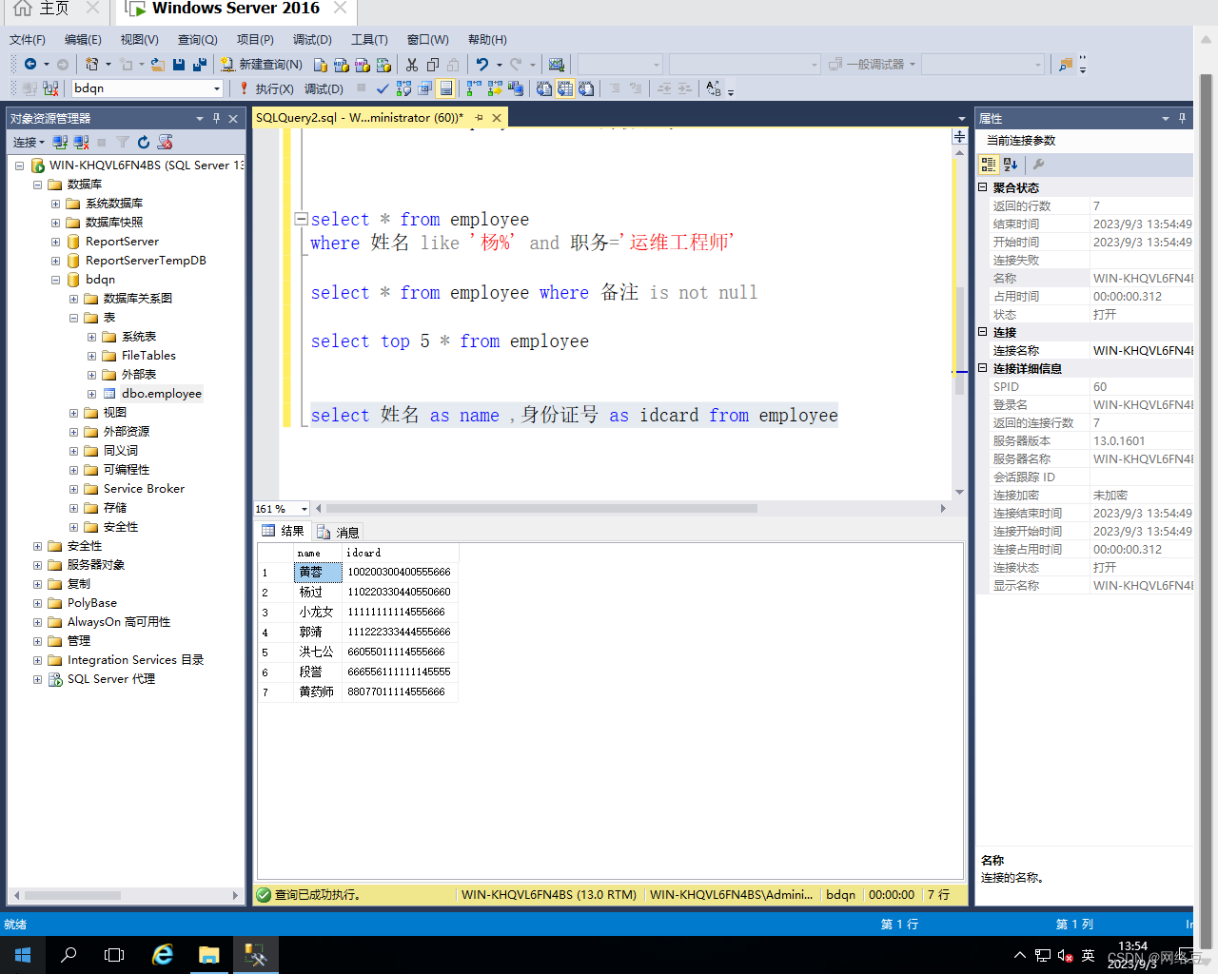1218x974 pixels.
Task: Expand the dbo.employee table node
Action: coord(91,394)
